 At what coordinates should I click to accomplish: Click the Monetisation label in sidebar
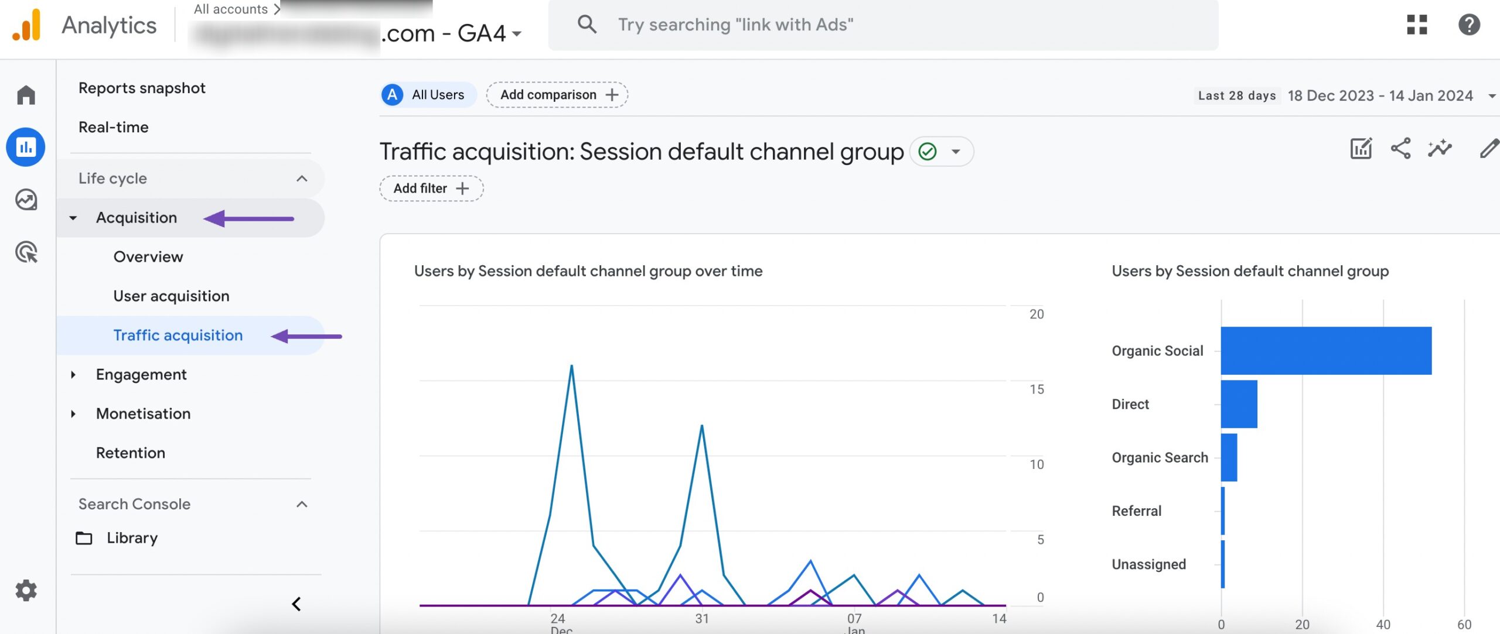[144, 414]
